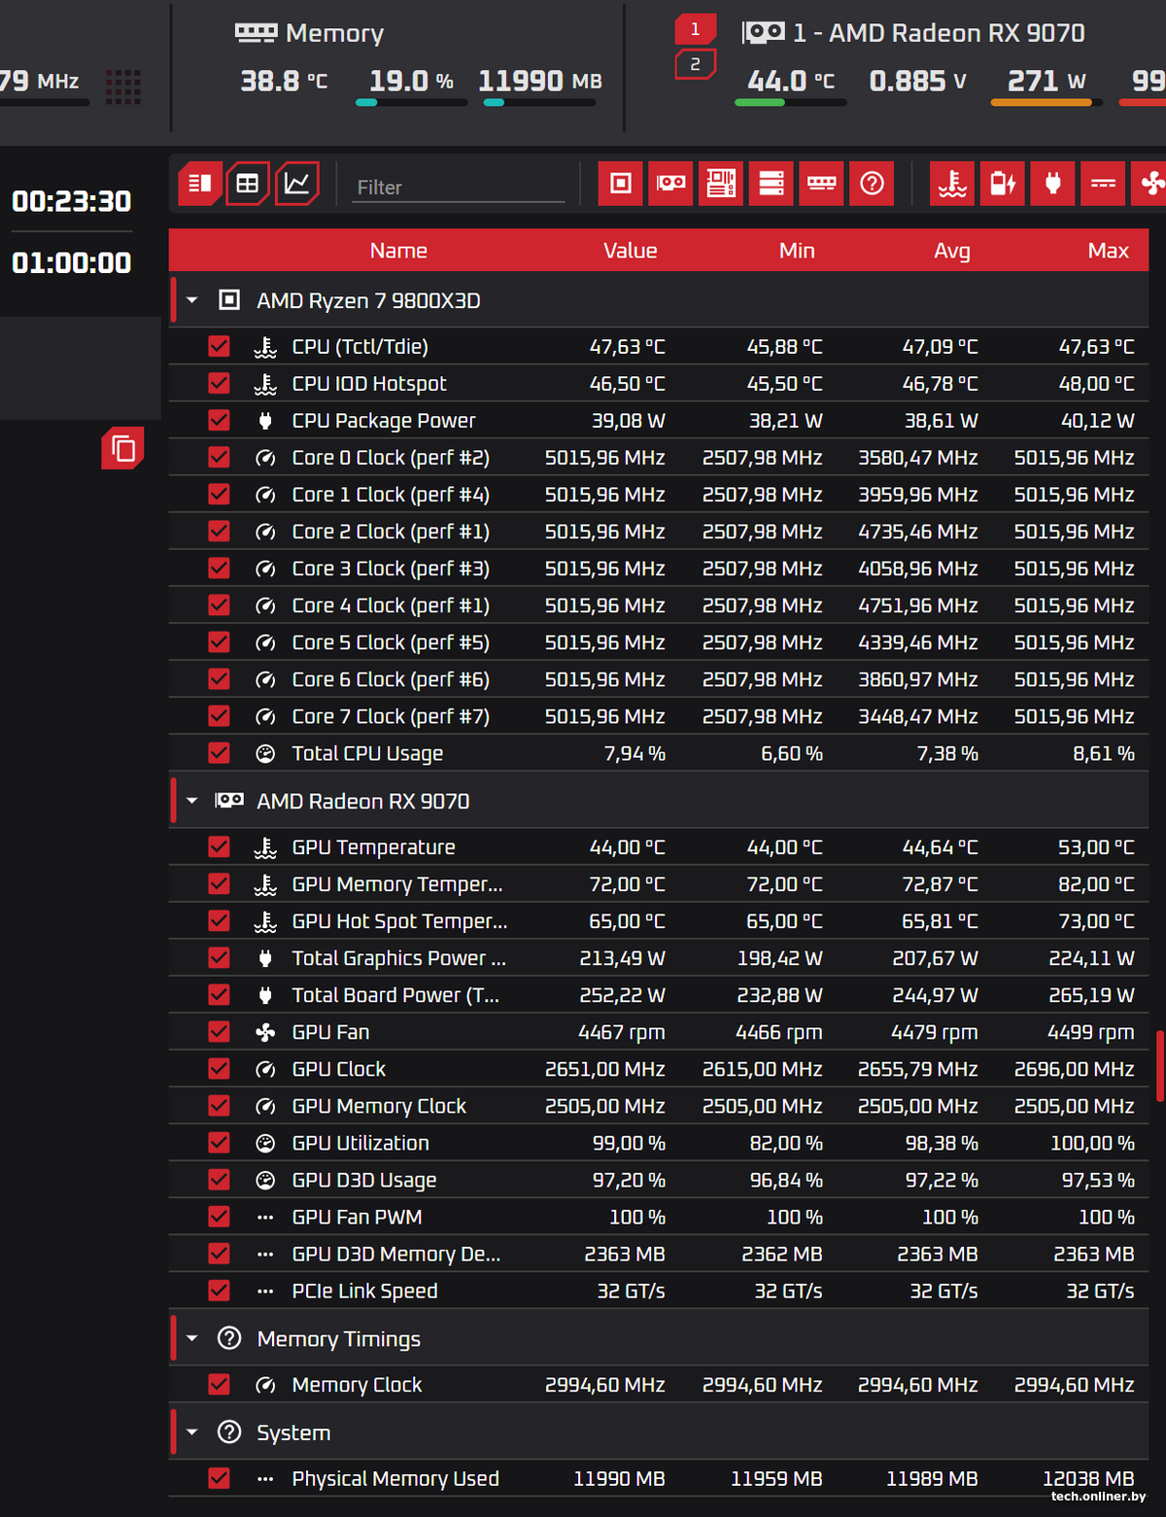Toggle the battery voltage sensor type filter
Viewport: 1166px width, 1517px height.
click(x=1003, y=183)
